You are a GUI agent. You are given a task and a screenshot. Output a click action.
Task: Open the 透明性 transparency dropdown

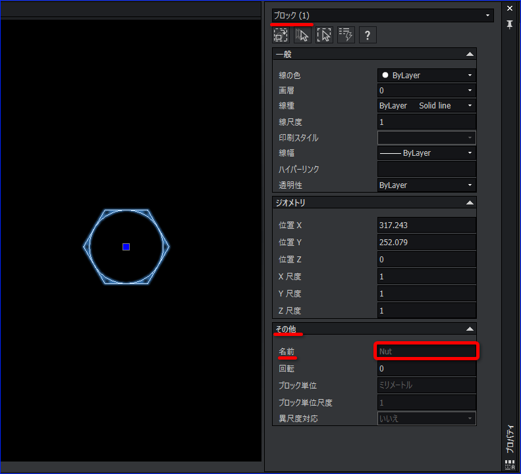(427, 185)
